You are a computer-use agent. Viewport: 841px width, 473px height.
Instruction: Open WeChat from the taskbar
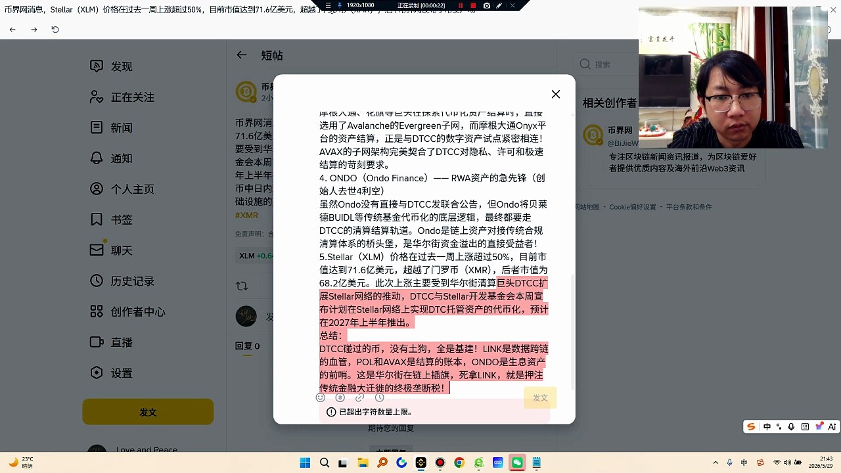click(x=517, y=463)
